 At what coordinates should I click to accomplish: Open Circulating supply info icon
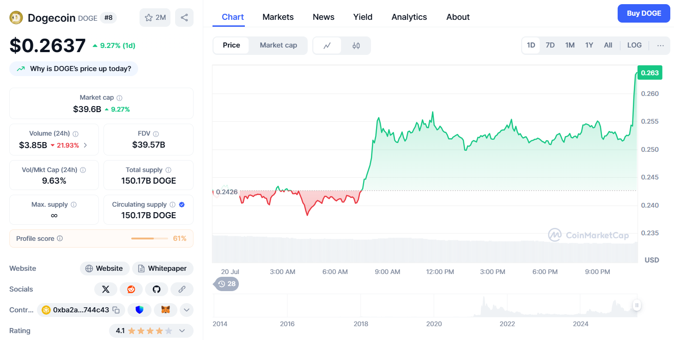click(x=172, y=204)
